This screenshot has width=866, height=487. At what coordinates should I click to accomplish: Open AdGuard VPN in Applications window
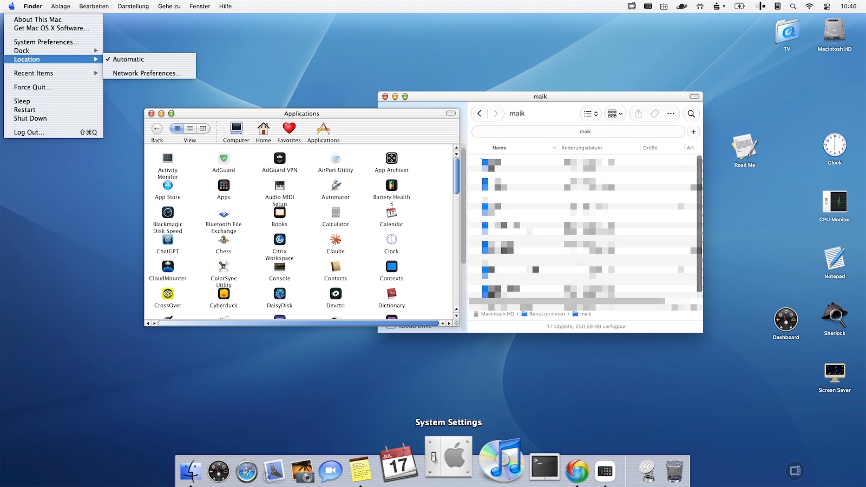click(x=279, y=159)
